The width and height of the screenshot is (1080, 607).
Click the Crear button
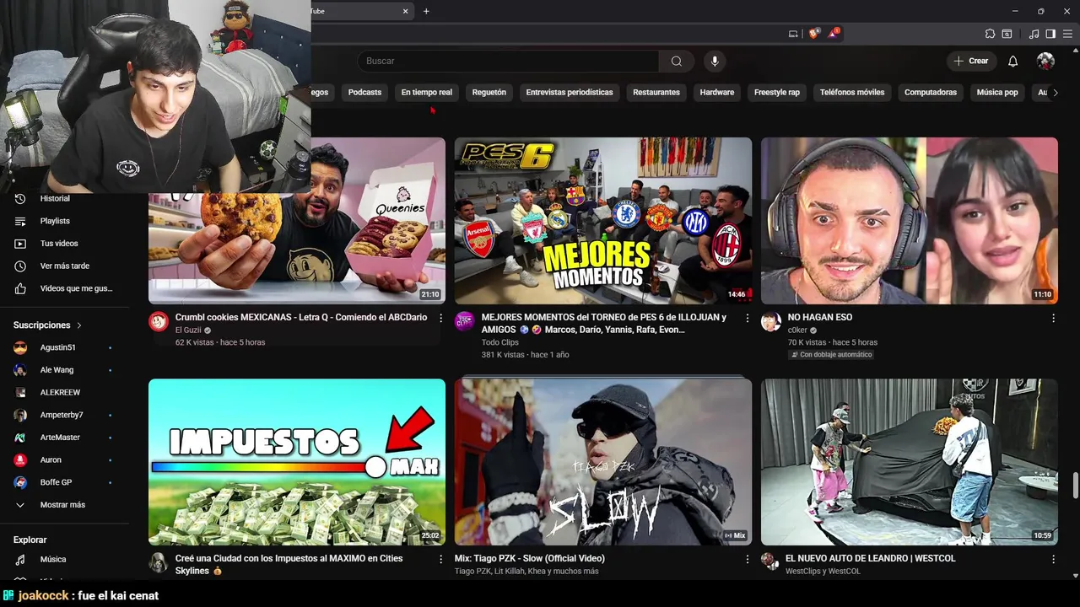tap(971, 61)
